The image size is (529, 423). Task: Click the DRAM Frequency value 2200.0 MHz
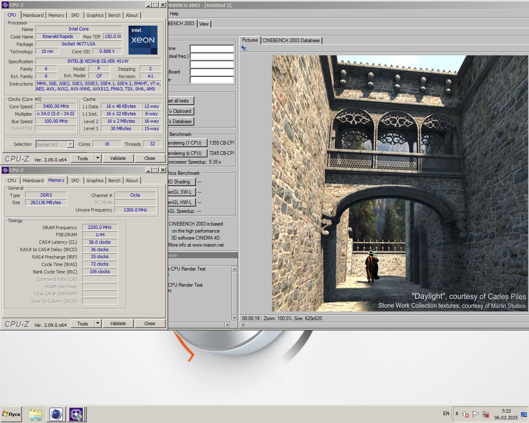point(100,227)
